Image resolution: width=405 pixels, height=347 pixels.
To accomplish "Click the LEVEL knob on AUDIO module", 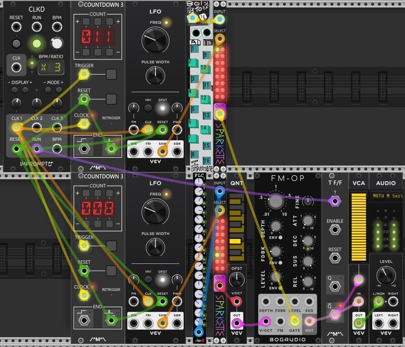I will [386, 275].
